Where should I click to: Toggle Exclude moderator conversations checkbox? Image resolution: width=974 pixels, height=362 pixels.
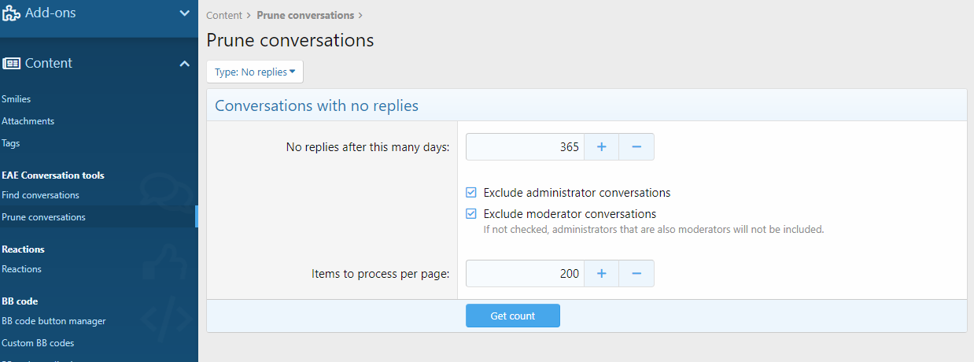[471, 214]
